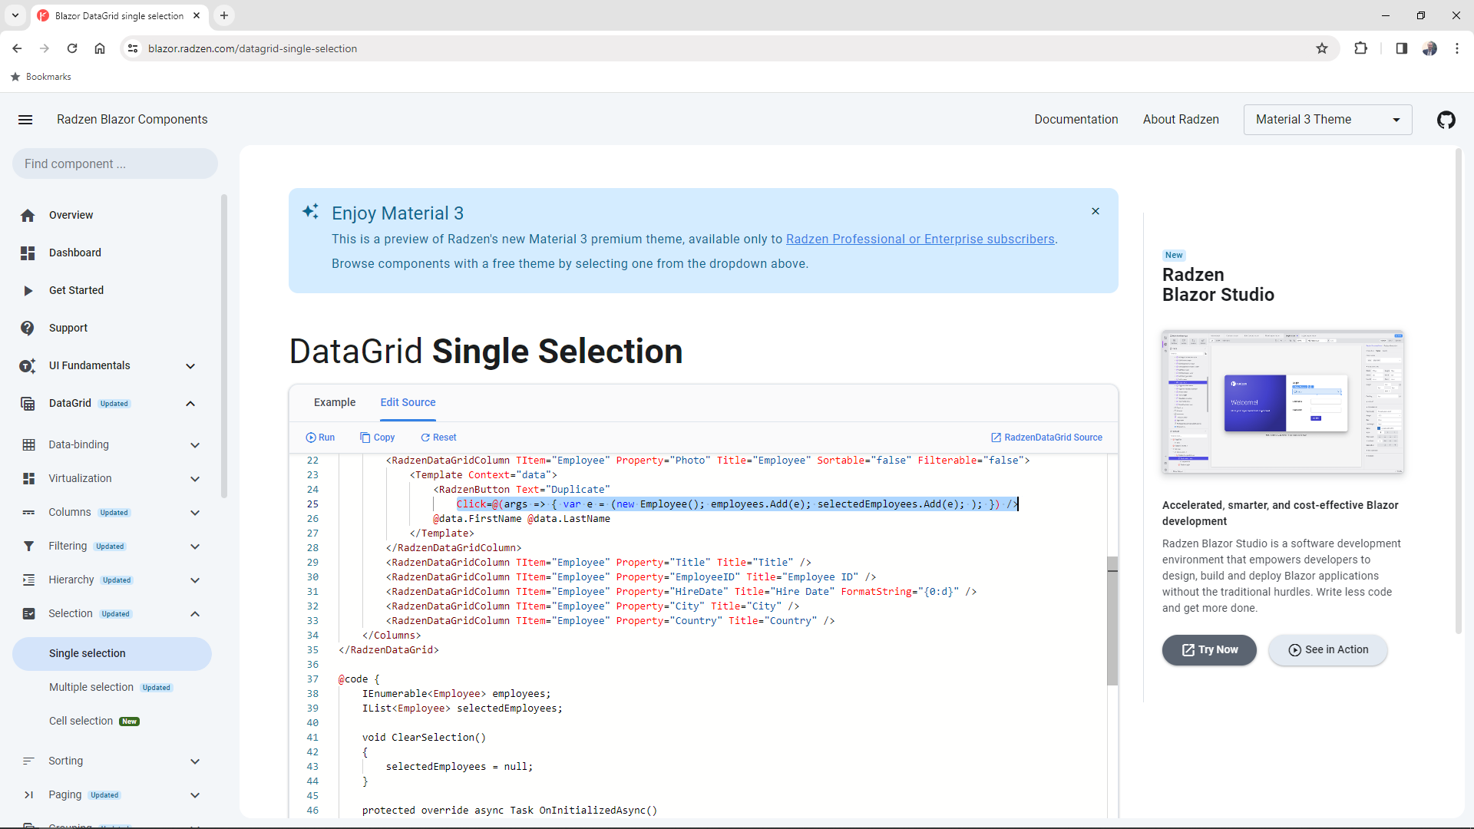This screenshot has width=1474, height=829.
Task: Open Cell selection page
Action: [111, 721]
